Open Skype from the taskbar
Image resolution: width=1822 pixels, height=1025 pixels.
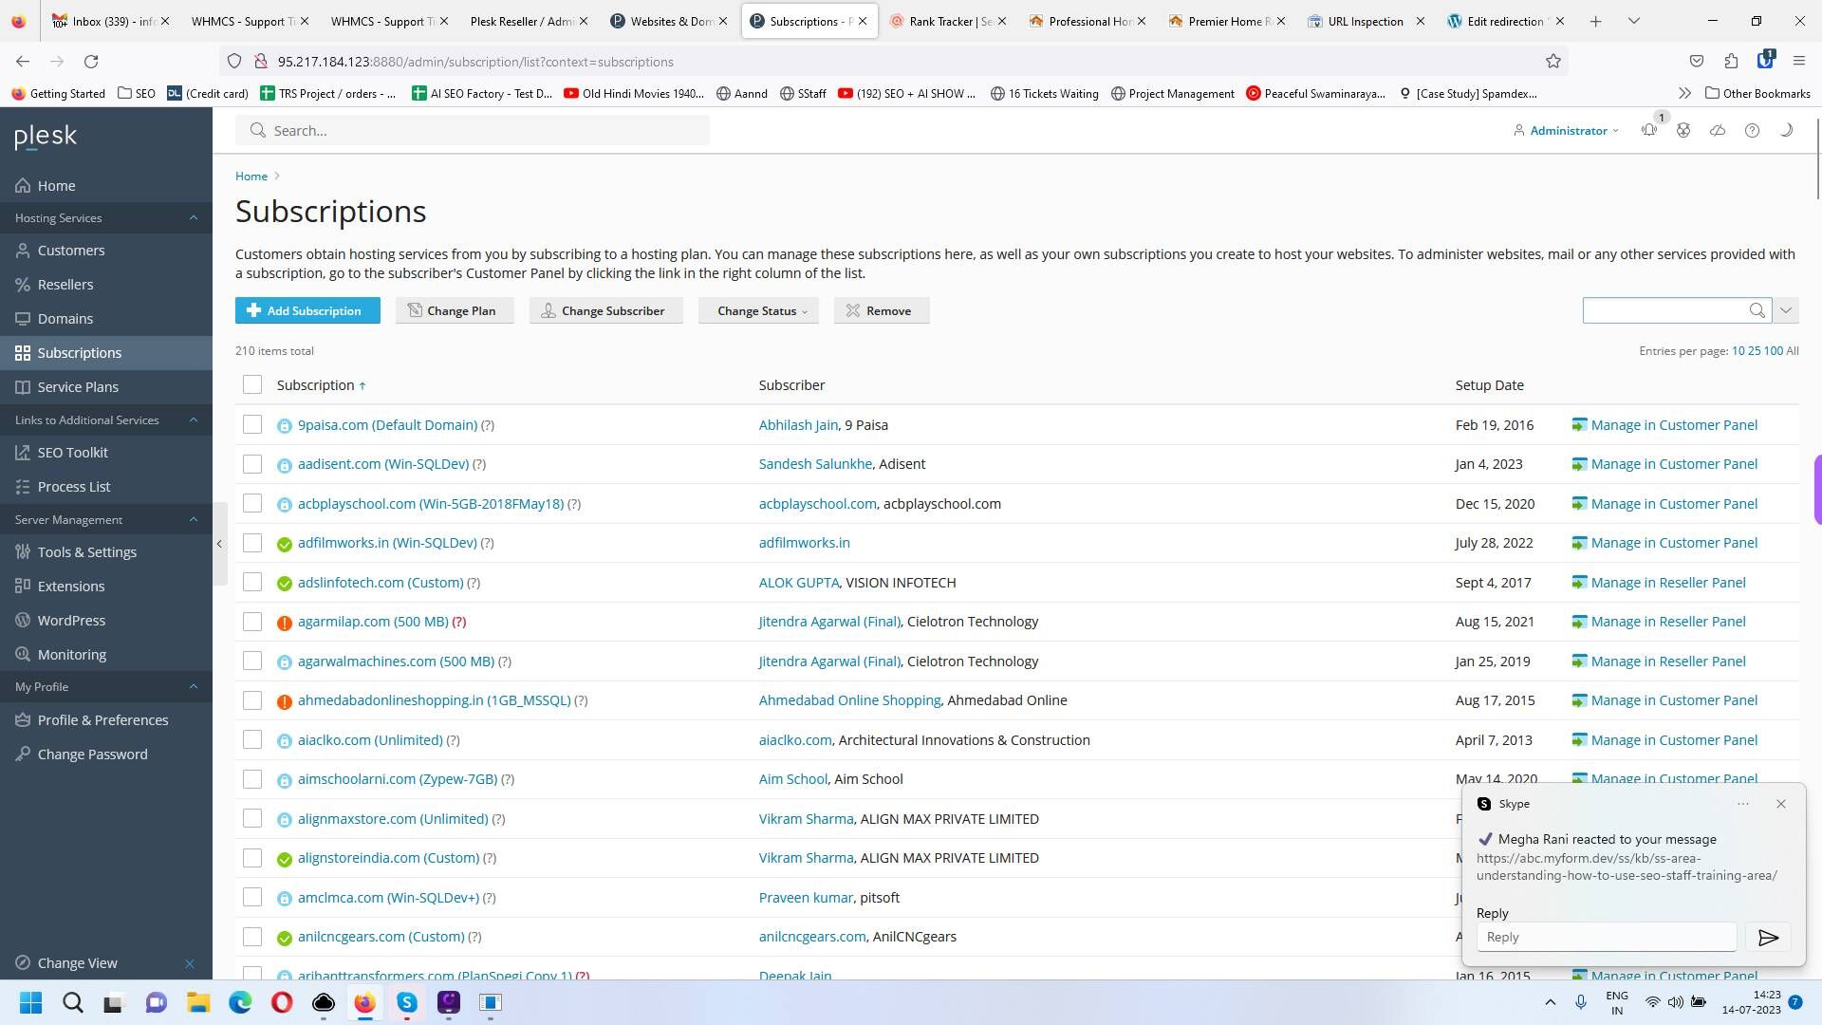click(x=407, y=1002)
